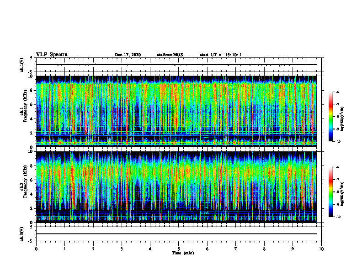Click the "ch.1(V)" waveform axis label
The width and height of the screenshot is (362, 279).
(22, 65)
